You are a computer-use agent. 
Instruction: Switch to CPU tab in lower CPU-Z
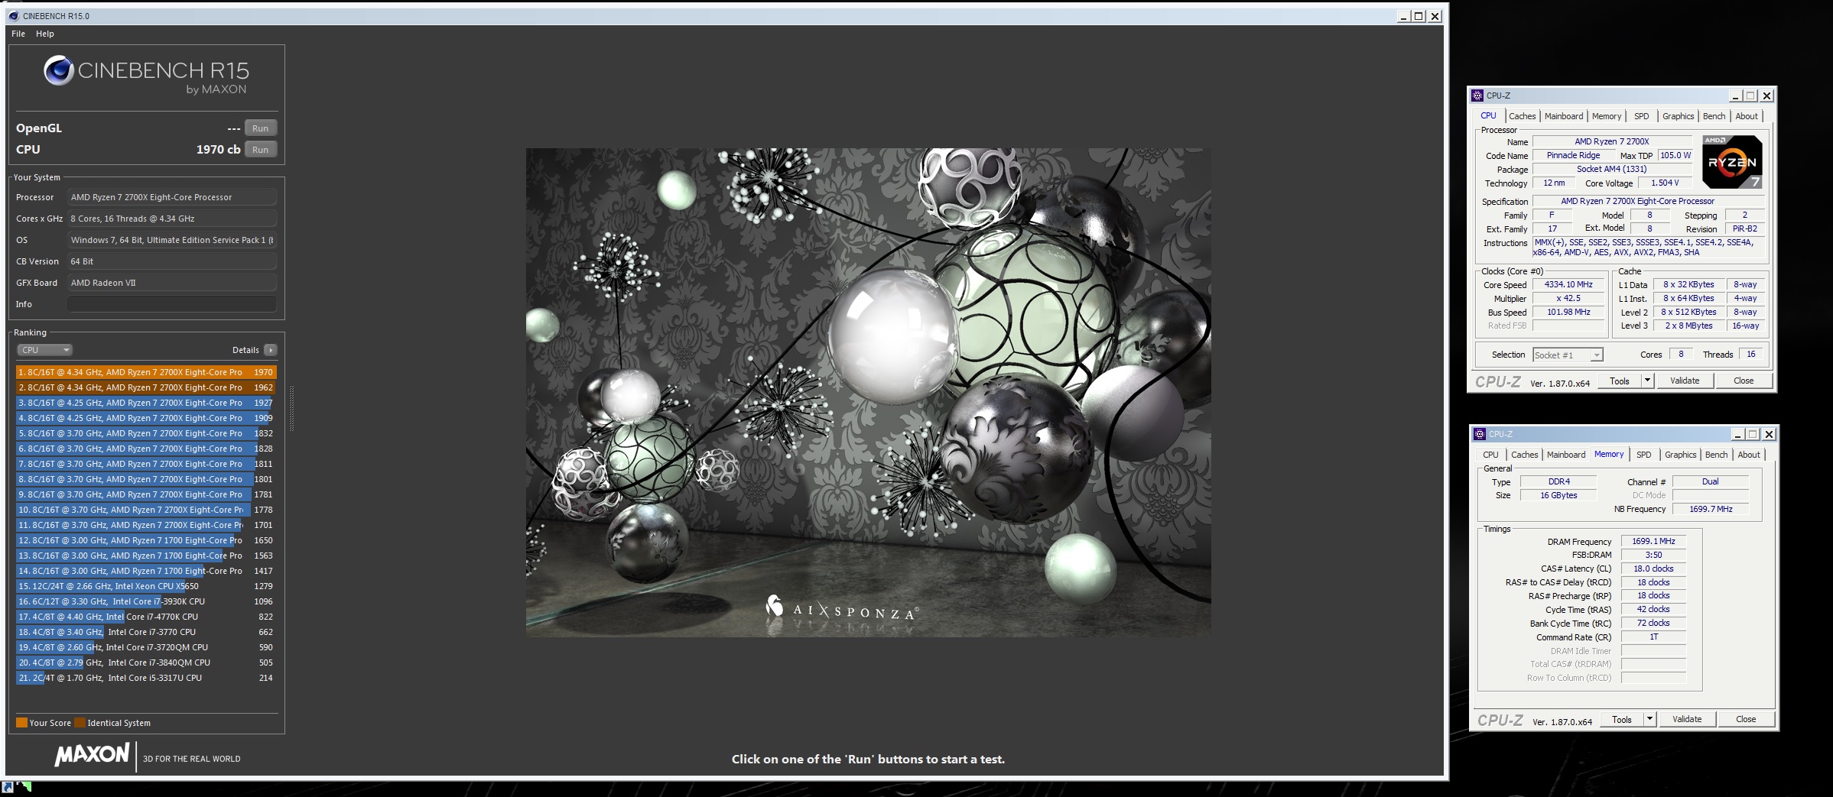pos(1490,455)
